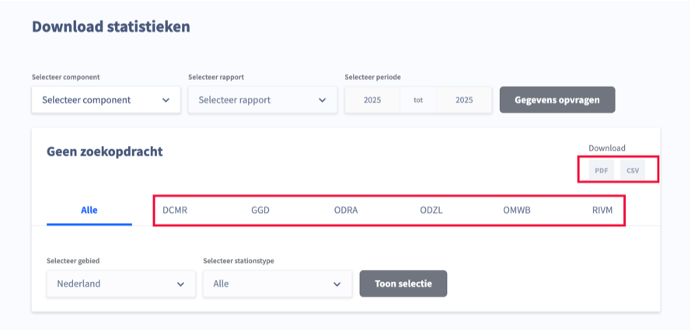Expand the Selecteer gebied dropdown showing Nederland
Screen dimensions: 691x330
click(x=120, y=284)
